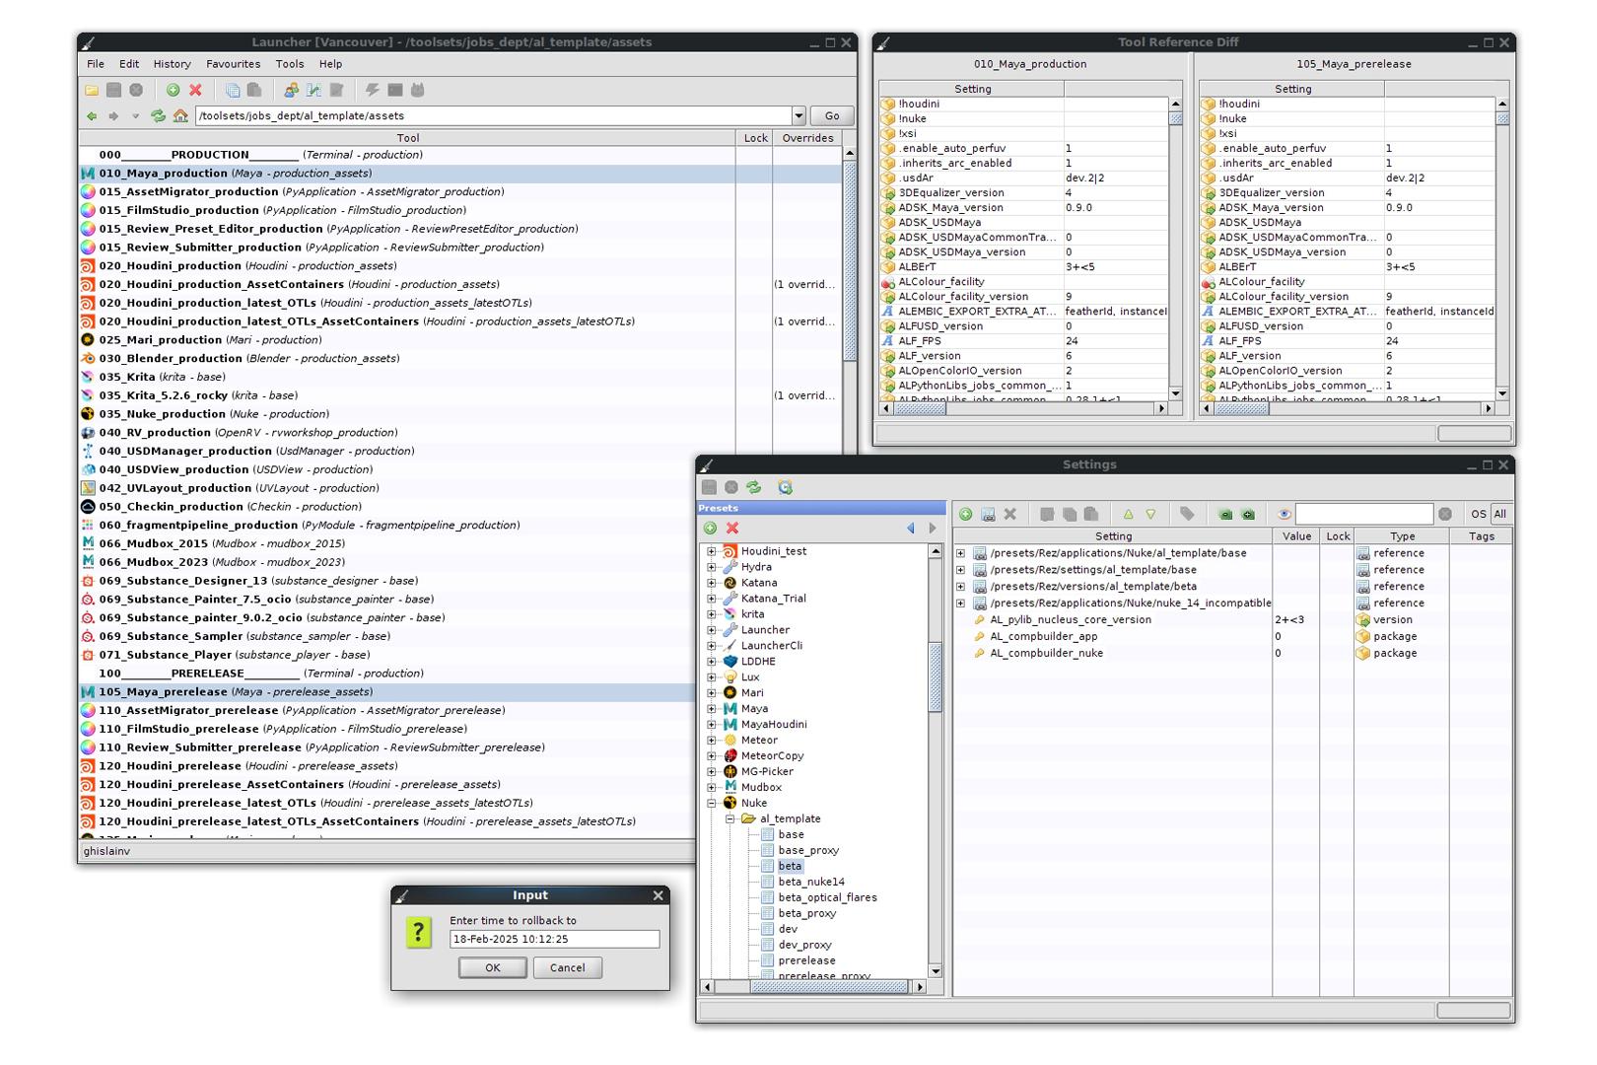Click the red X delete icon in Launcher toolbar
This screenshot has width=1597, height=1065.
click(195, 90)
